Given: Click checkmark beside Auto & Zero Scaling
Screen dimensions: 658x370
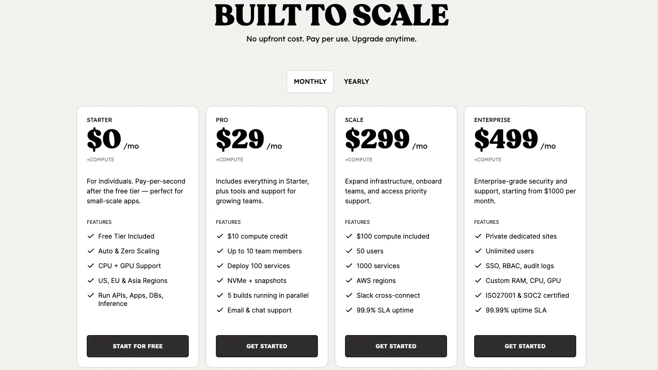Looking at the screenshot, I should point(91,251).
